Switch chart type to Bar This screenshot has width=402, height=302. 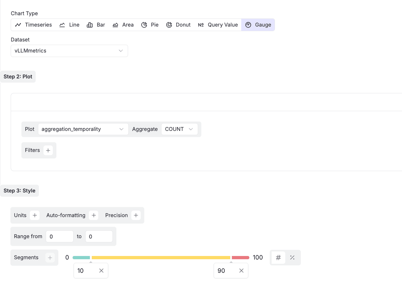96,25
